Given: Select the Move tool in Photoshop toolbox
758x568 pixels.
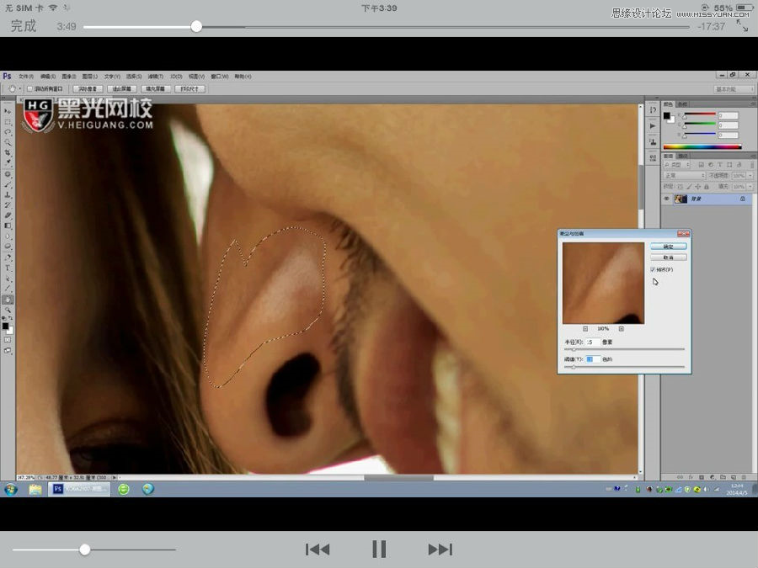Looking at the screenshot, I should pyautogui.click(x=8, y=111).
